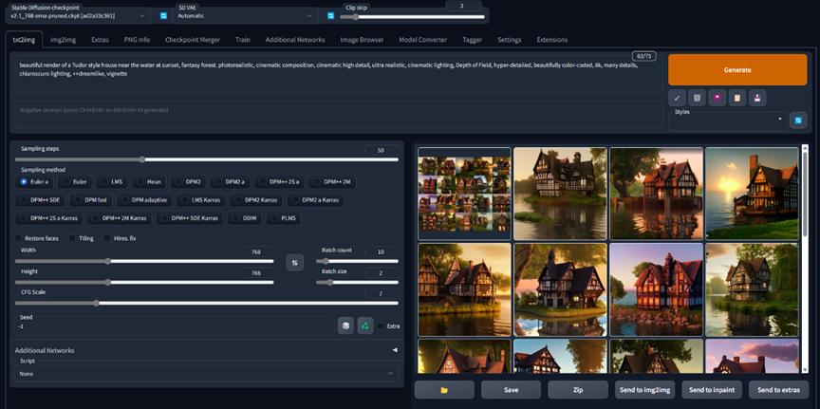The width and height of the screenshot is (820, 409).
Task: Click the folder icon to open output directory
Action: point(444,390)
